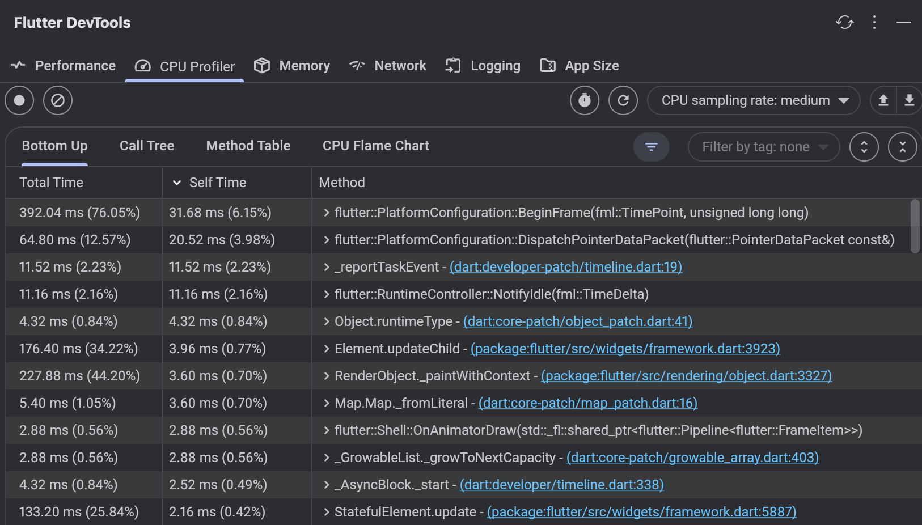Viewport: 922px width, 525px height.
Task: Expand the BeginFrame method row
Action: coord(326,213)
